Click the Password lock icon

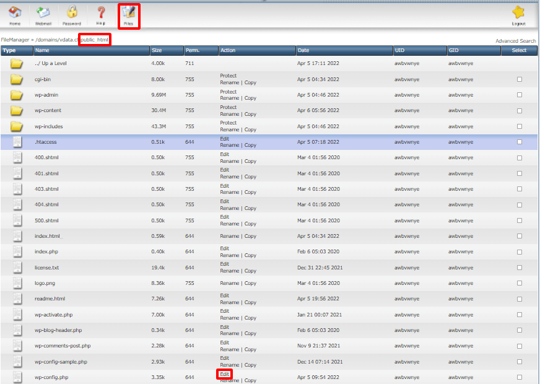click(72, 13)
